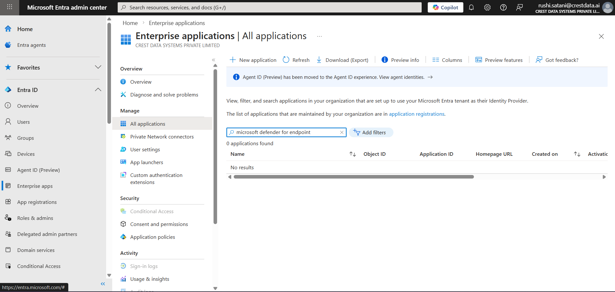
Task: Refresh the applications list
Action: pyautogui.click(x=296, y=60)
